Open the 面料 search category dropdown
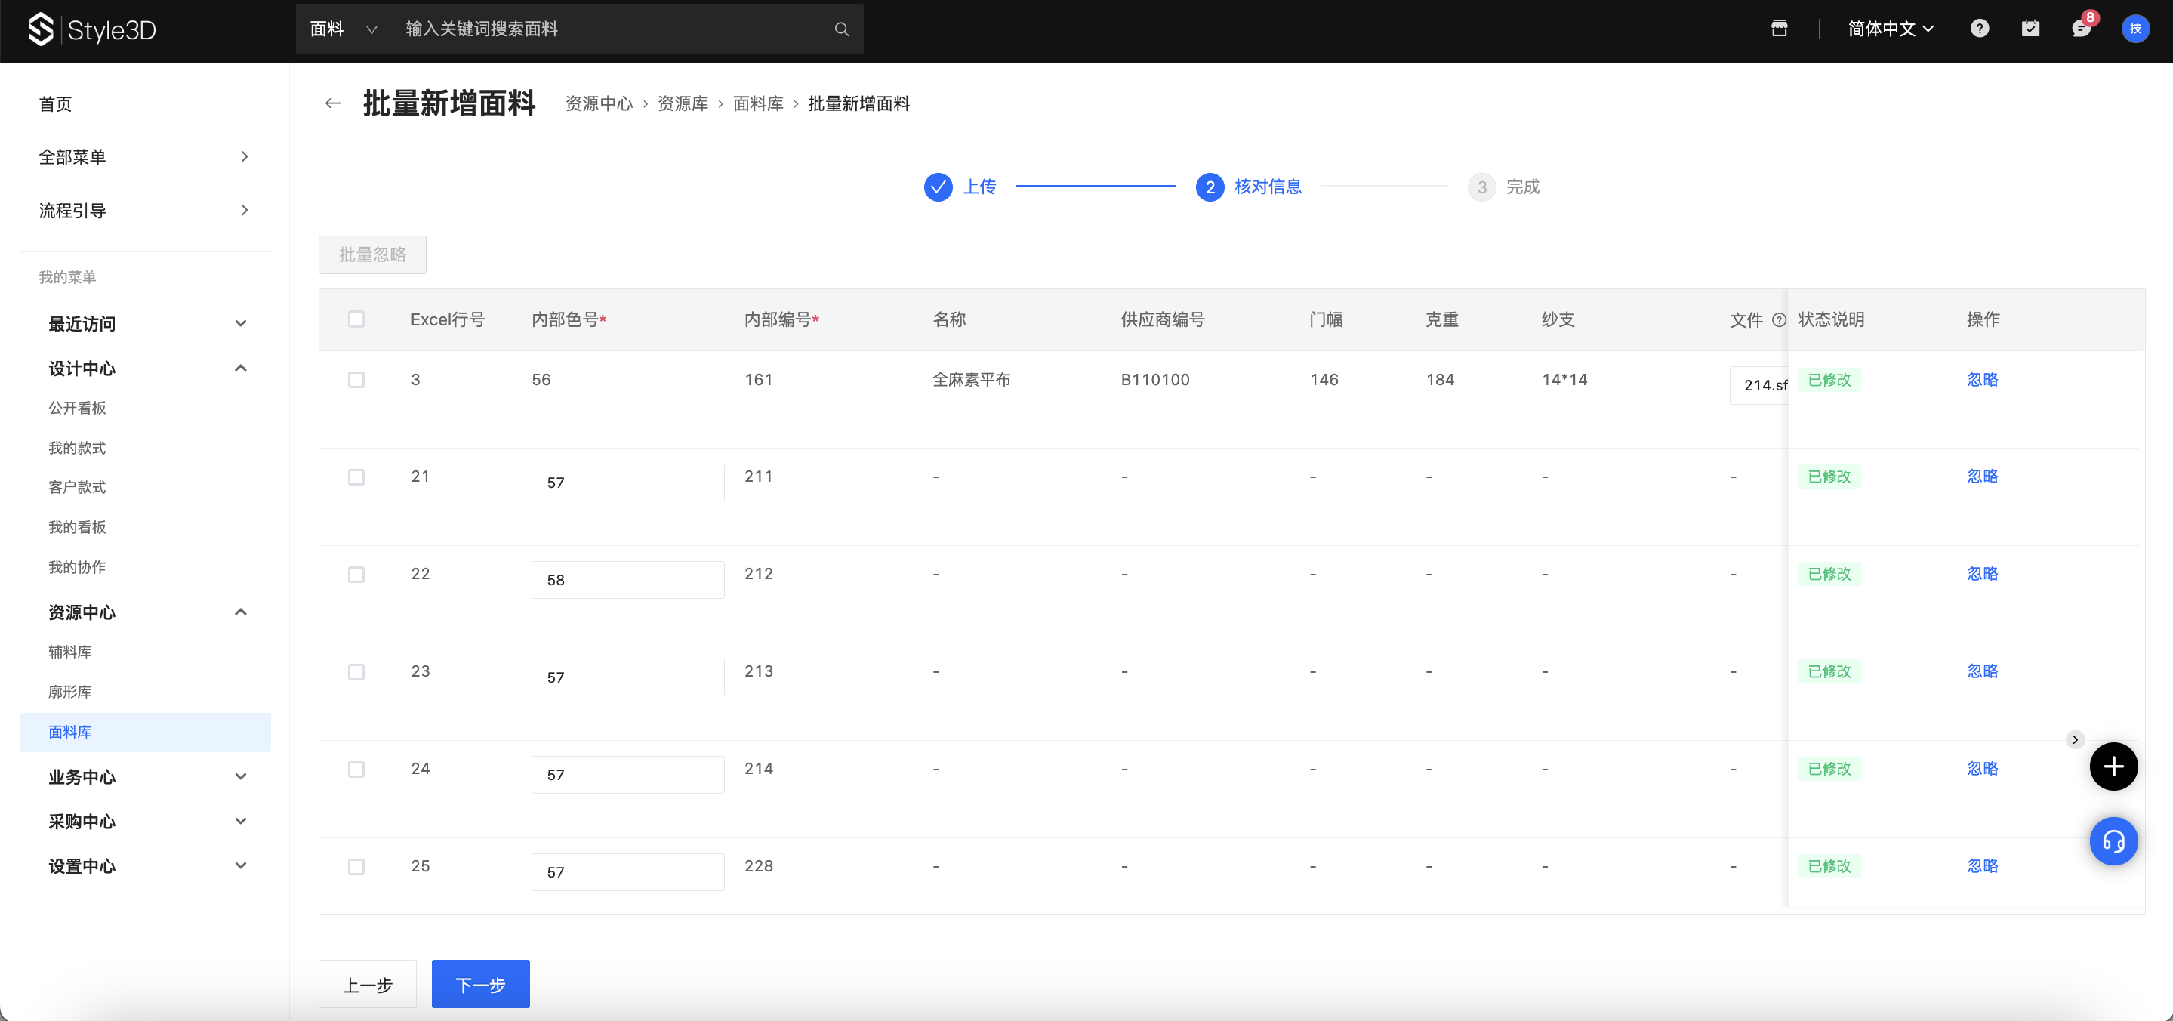2173x1021 pixels. pos(343,29)
